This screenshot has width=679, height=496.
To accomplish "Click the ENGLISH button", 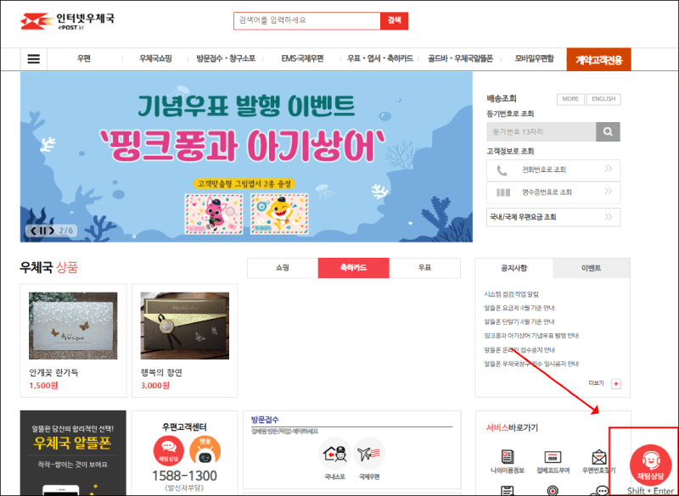I will (603, 99).
